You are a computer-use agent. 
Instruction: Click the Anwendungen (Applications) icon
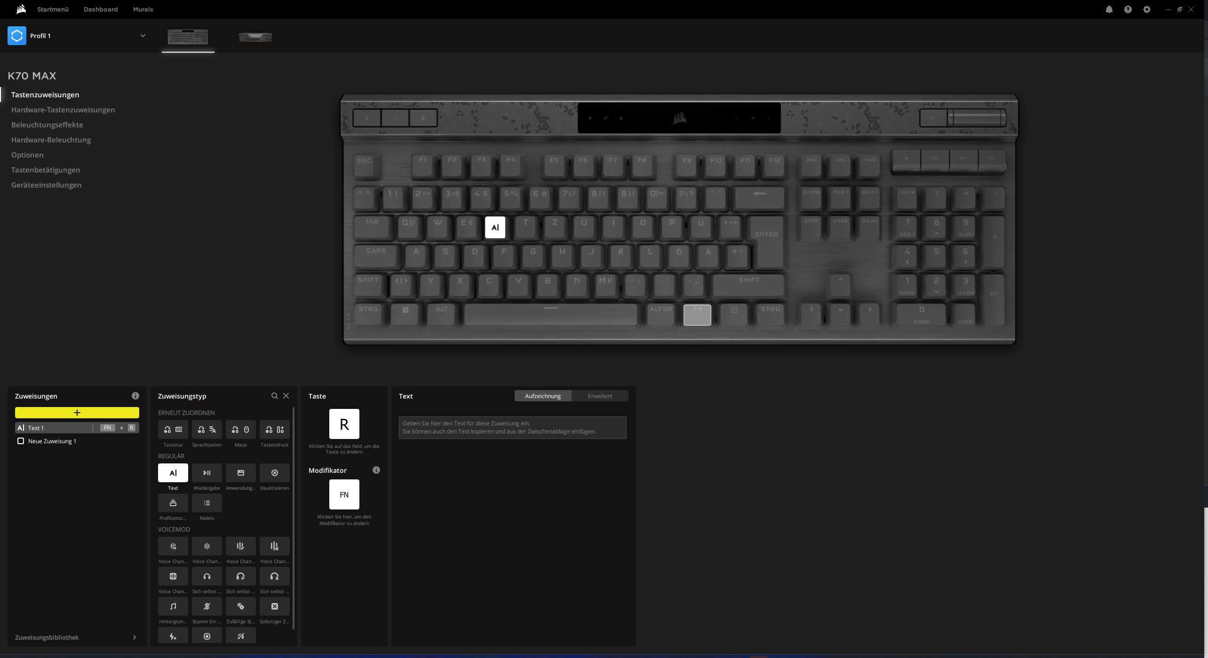point(241,472)
